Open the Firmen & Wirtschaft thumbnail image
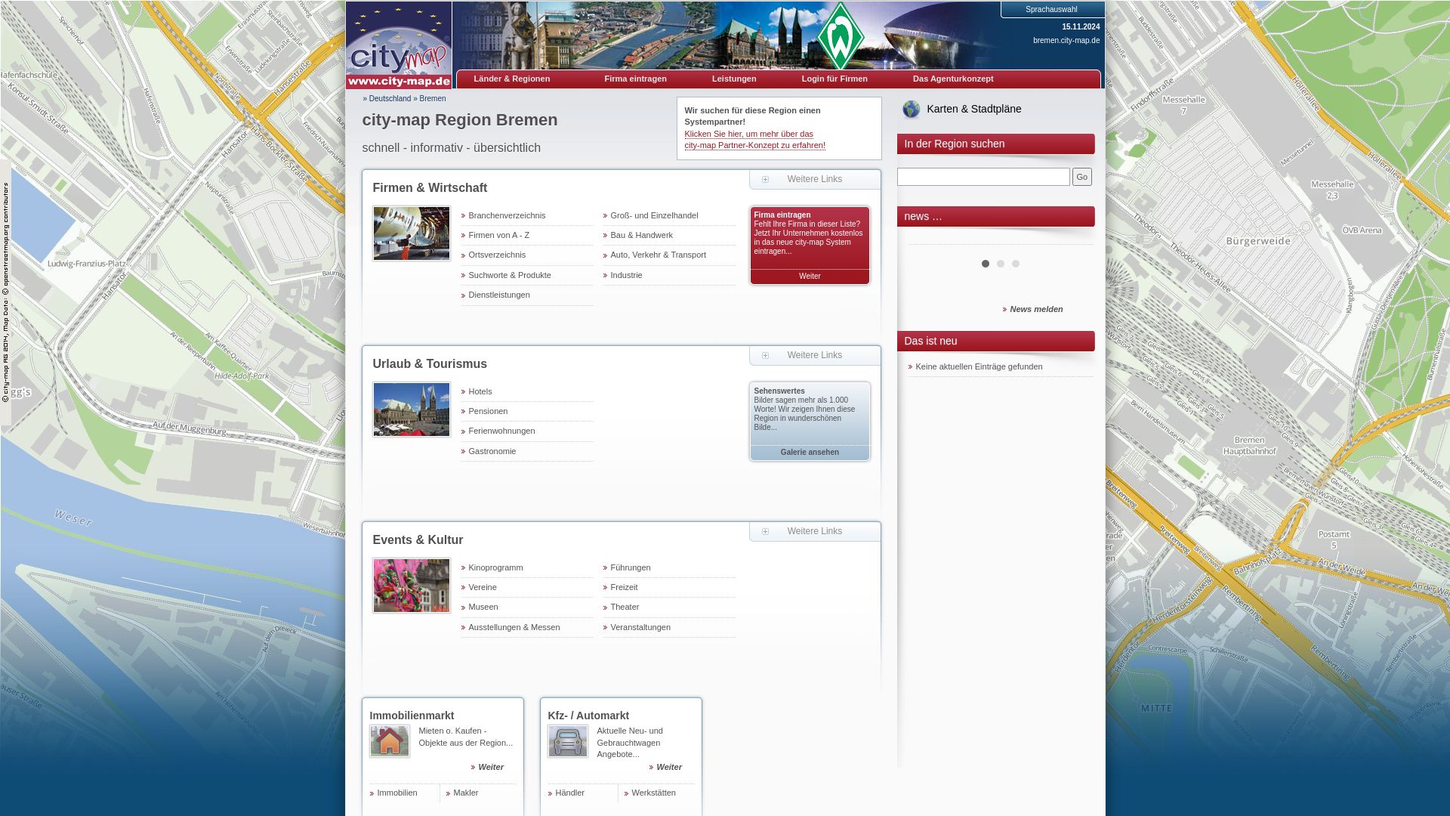This screenshot has width=1450, height=816. [412, 233]
